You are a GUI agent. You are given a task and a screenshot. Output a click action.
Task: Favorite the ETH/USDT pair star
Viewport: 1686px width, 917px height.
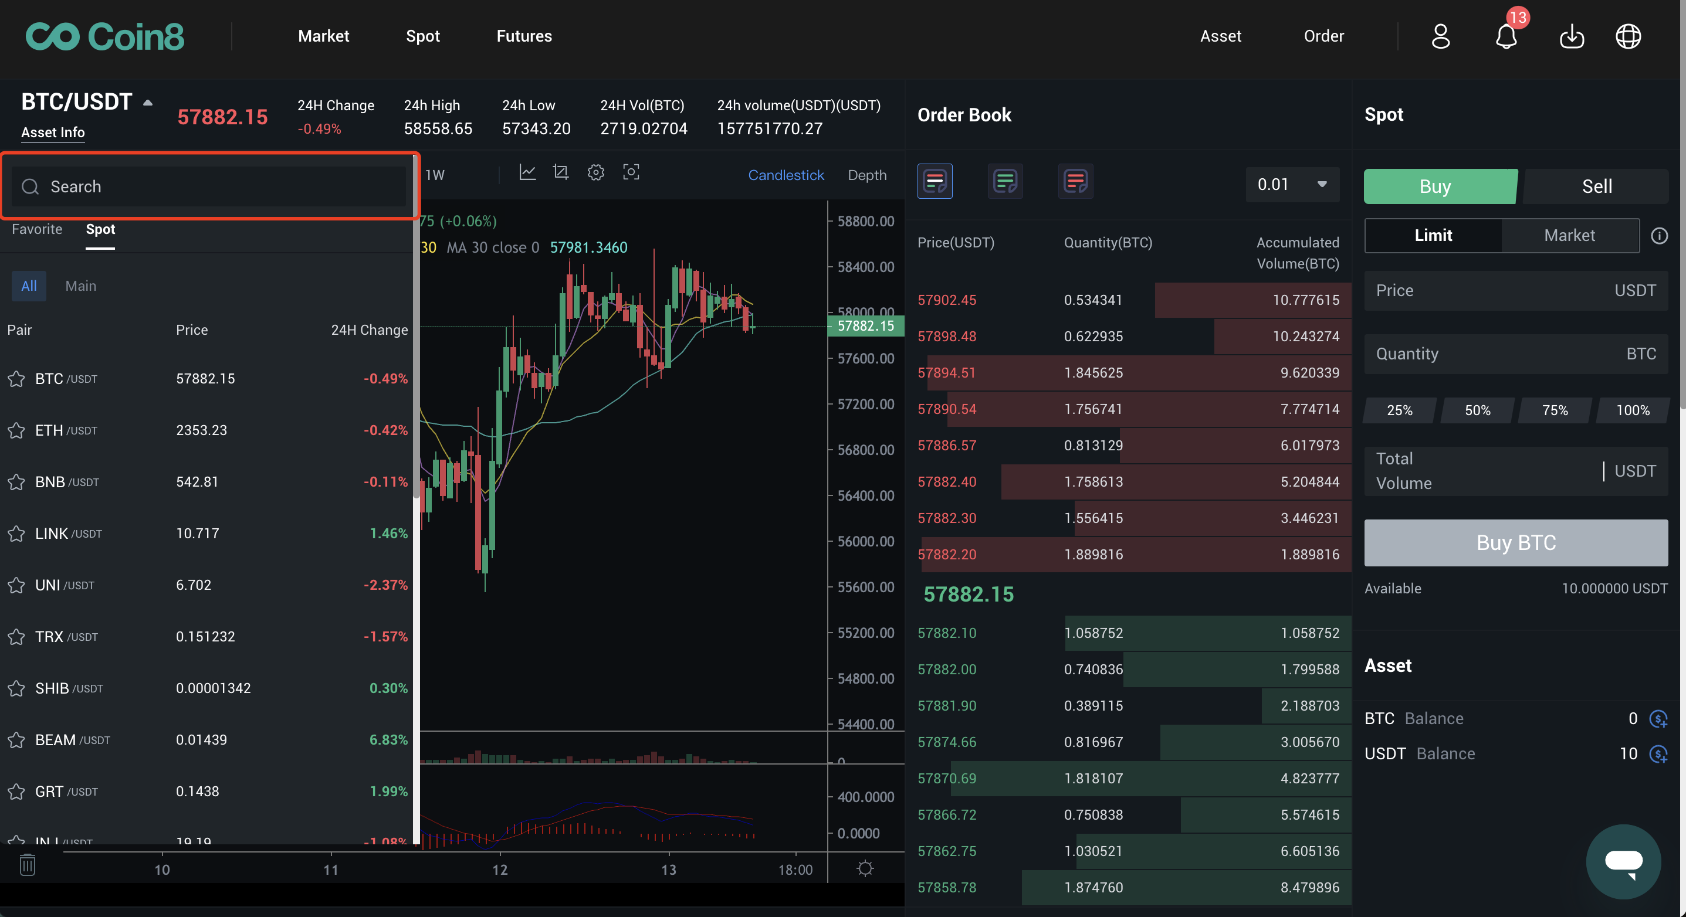16,430
